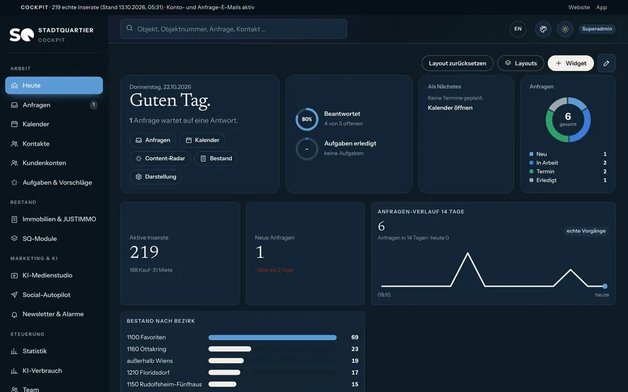Click the Website link in top bar

(x=579, y=7)
